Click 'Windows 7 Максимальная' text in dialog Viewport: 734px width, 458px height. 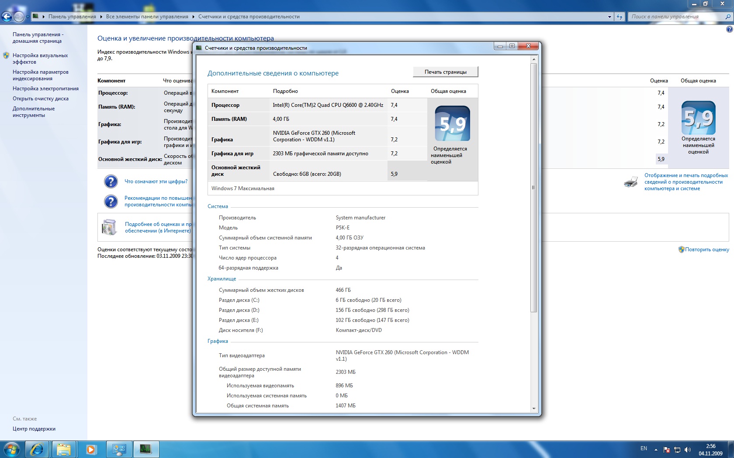(x=243, y=188)
